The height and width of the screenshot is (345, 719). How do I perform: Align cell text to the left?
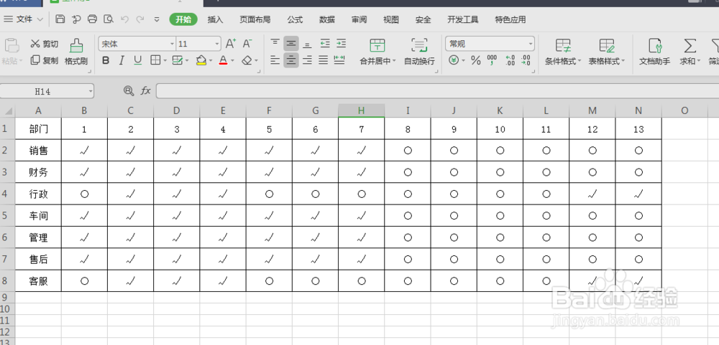(x=275, y=60)
